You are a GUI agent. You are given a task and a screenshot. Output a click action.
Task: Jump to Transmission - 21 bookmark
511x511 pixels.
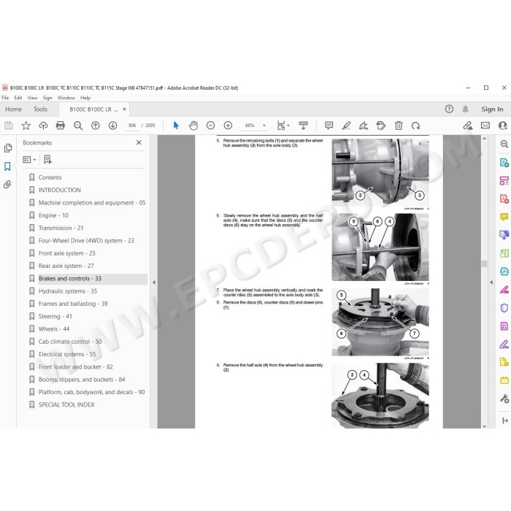(61, 228)
